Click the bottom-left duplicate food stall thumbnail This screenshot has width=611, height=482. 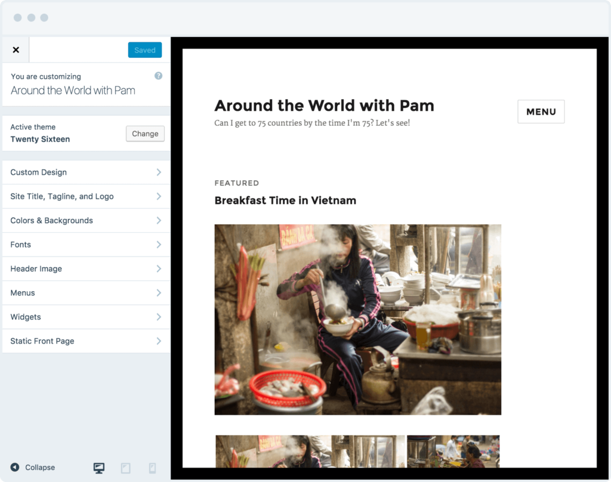click(310, 451)
